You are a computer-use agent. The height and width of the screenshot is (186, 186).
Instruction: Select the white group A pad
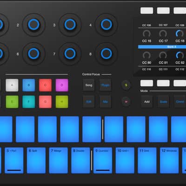(x=12, y=85)
